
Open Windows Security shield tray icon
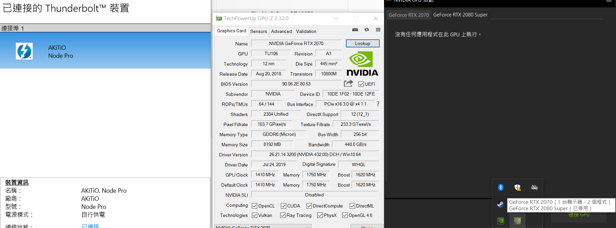click(518, 187)
